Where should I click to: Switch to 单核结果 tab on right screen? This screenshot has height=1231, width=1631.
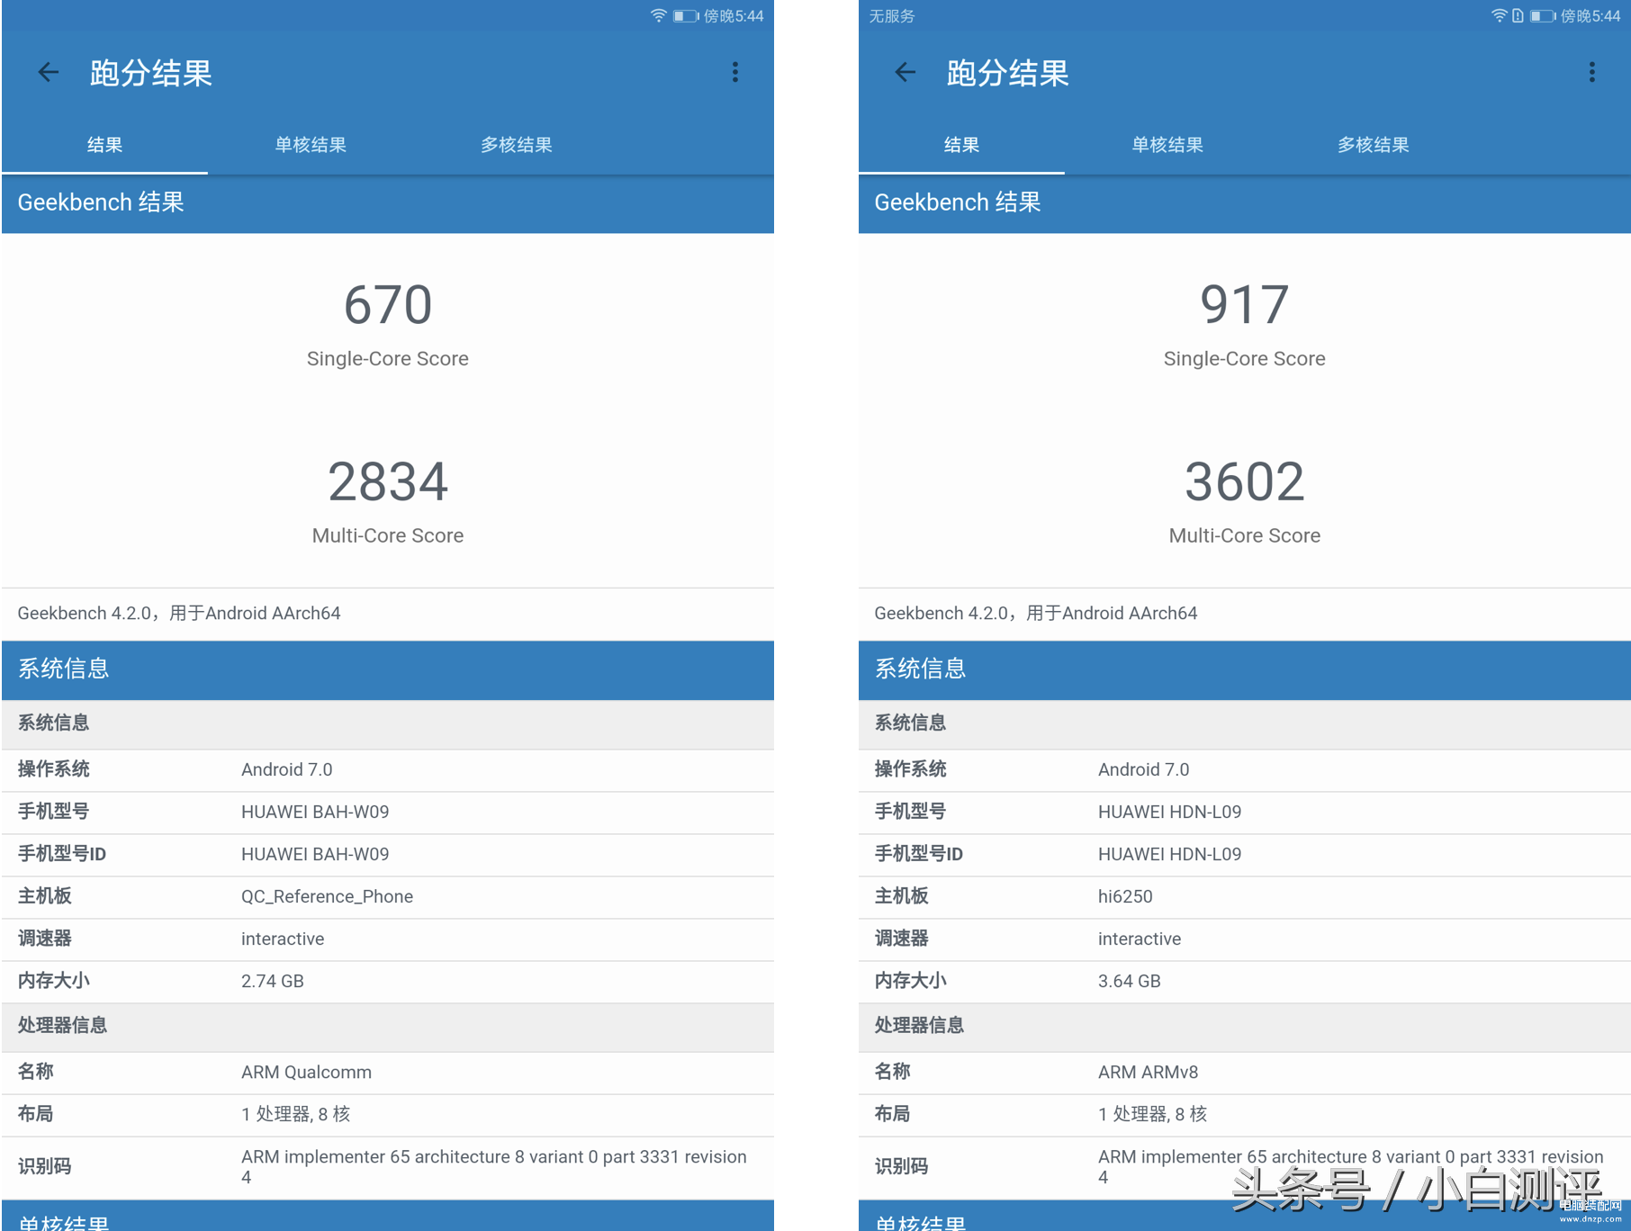pos(1167,145)
